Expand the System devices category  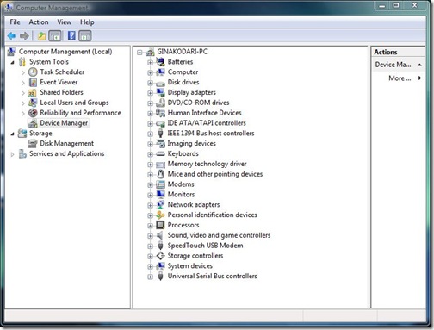pyautogui.click(x=150, y=266)
